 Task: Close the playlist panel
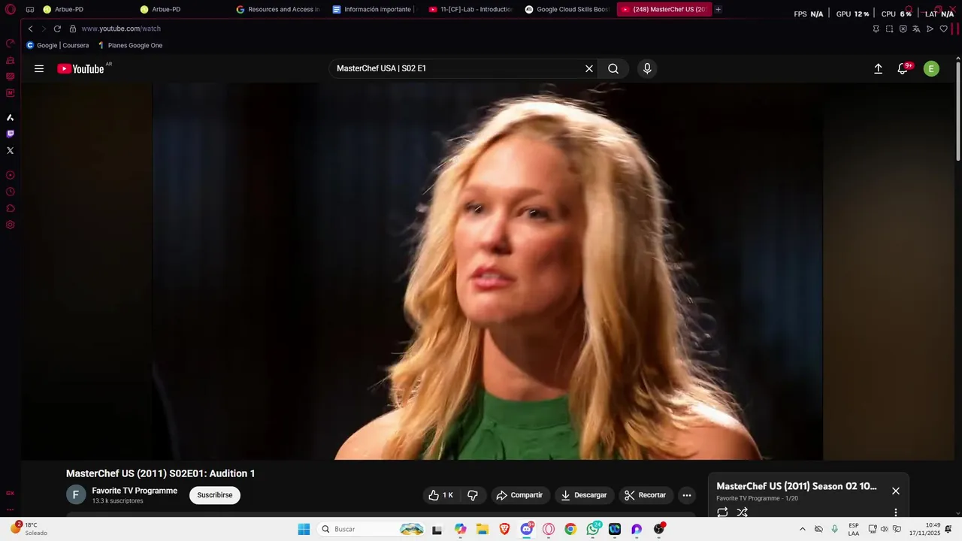895,491
